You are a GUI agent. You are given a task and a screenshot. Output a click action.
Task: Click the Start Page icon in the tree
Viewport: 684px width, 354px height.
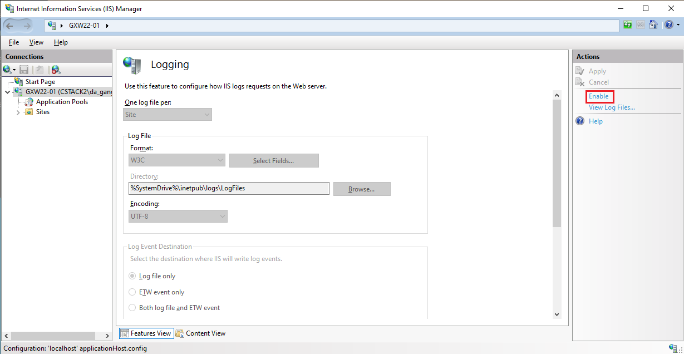[x=19, y=82]
